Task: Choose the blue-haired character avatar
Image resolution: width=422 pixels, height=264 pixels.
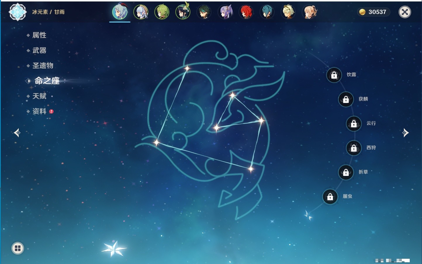Action: click(267, 12)
